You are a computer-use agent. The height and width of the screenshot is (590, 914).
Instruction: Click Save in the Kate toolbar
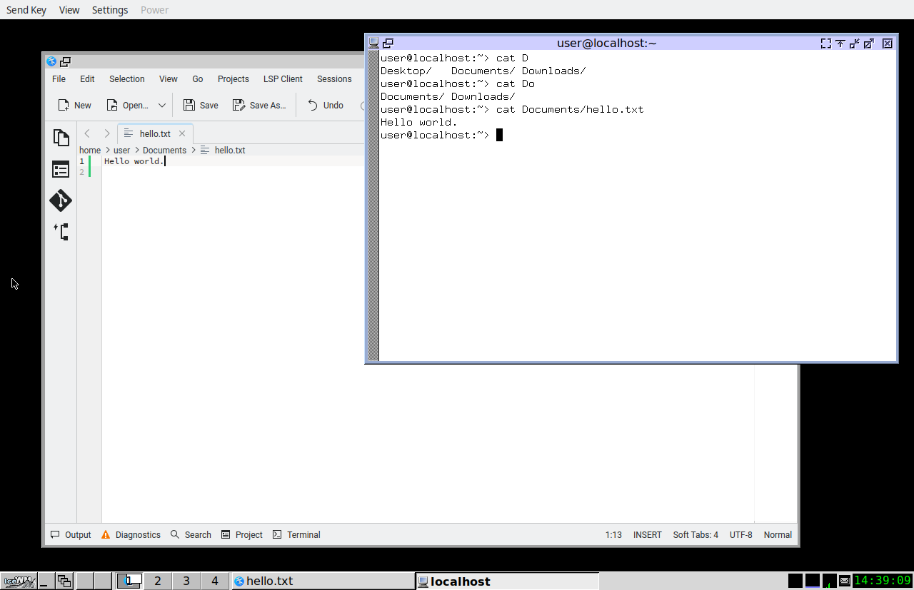[201, 105]
